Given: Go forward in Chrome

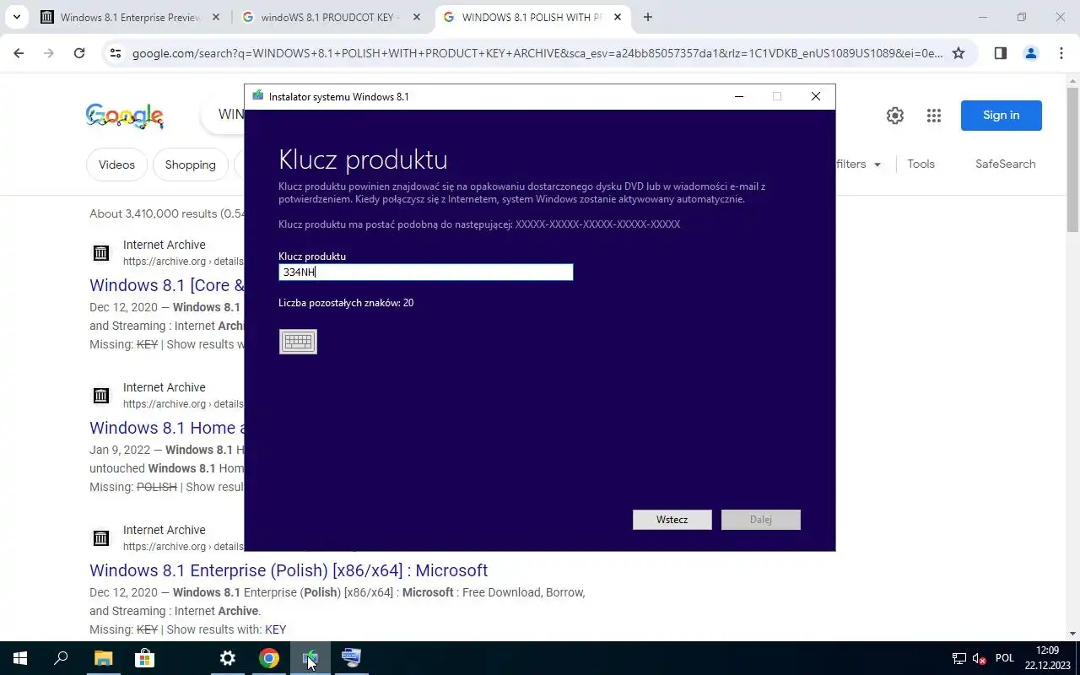Looking at the screenshot, I should pos(49,53).
